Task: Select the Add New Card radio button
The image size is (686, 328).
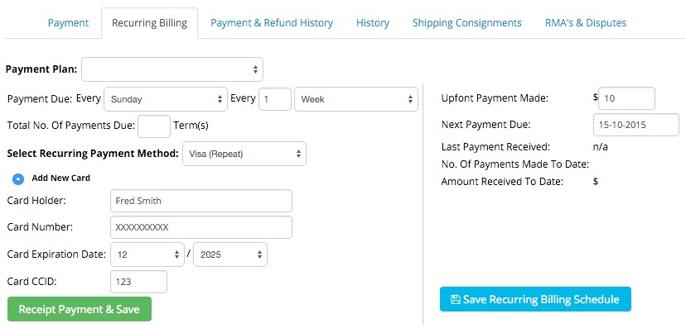Action: (18, 178)
